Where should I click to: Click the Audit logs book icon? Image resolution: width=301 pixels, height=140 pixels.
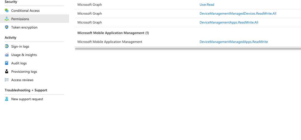point(7,63)
